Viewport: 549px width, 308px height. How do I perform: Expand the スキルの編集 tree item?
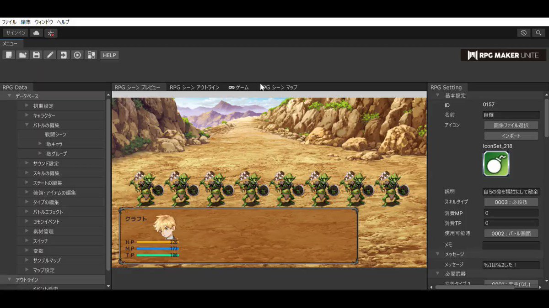(27, 173)
